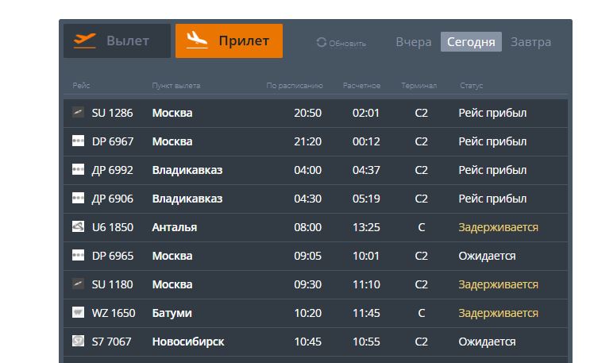Image resolution: width=590 pixels, height=363 pixels.
Task: Click the airline logo of WZ 1650
Action: tap(78, 312)
